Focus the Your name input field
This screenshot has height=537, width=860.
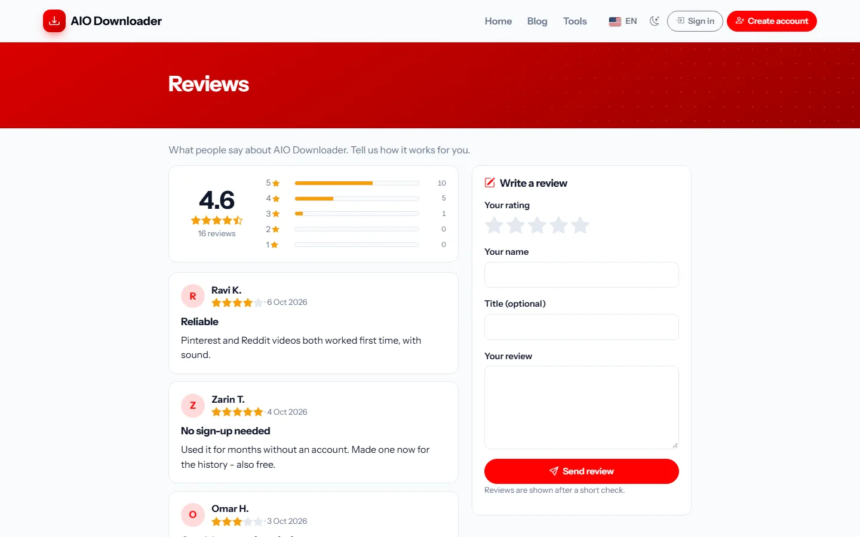(582, 274)
